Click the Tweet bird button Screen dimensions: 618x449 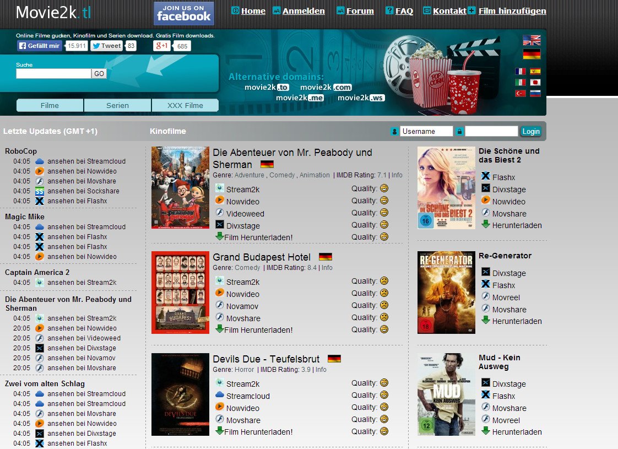coord(107,46)
